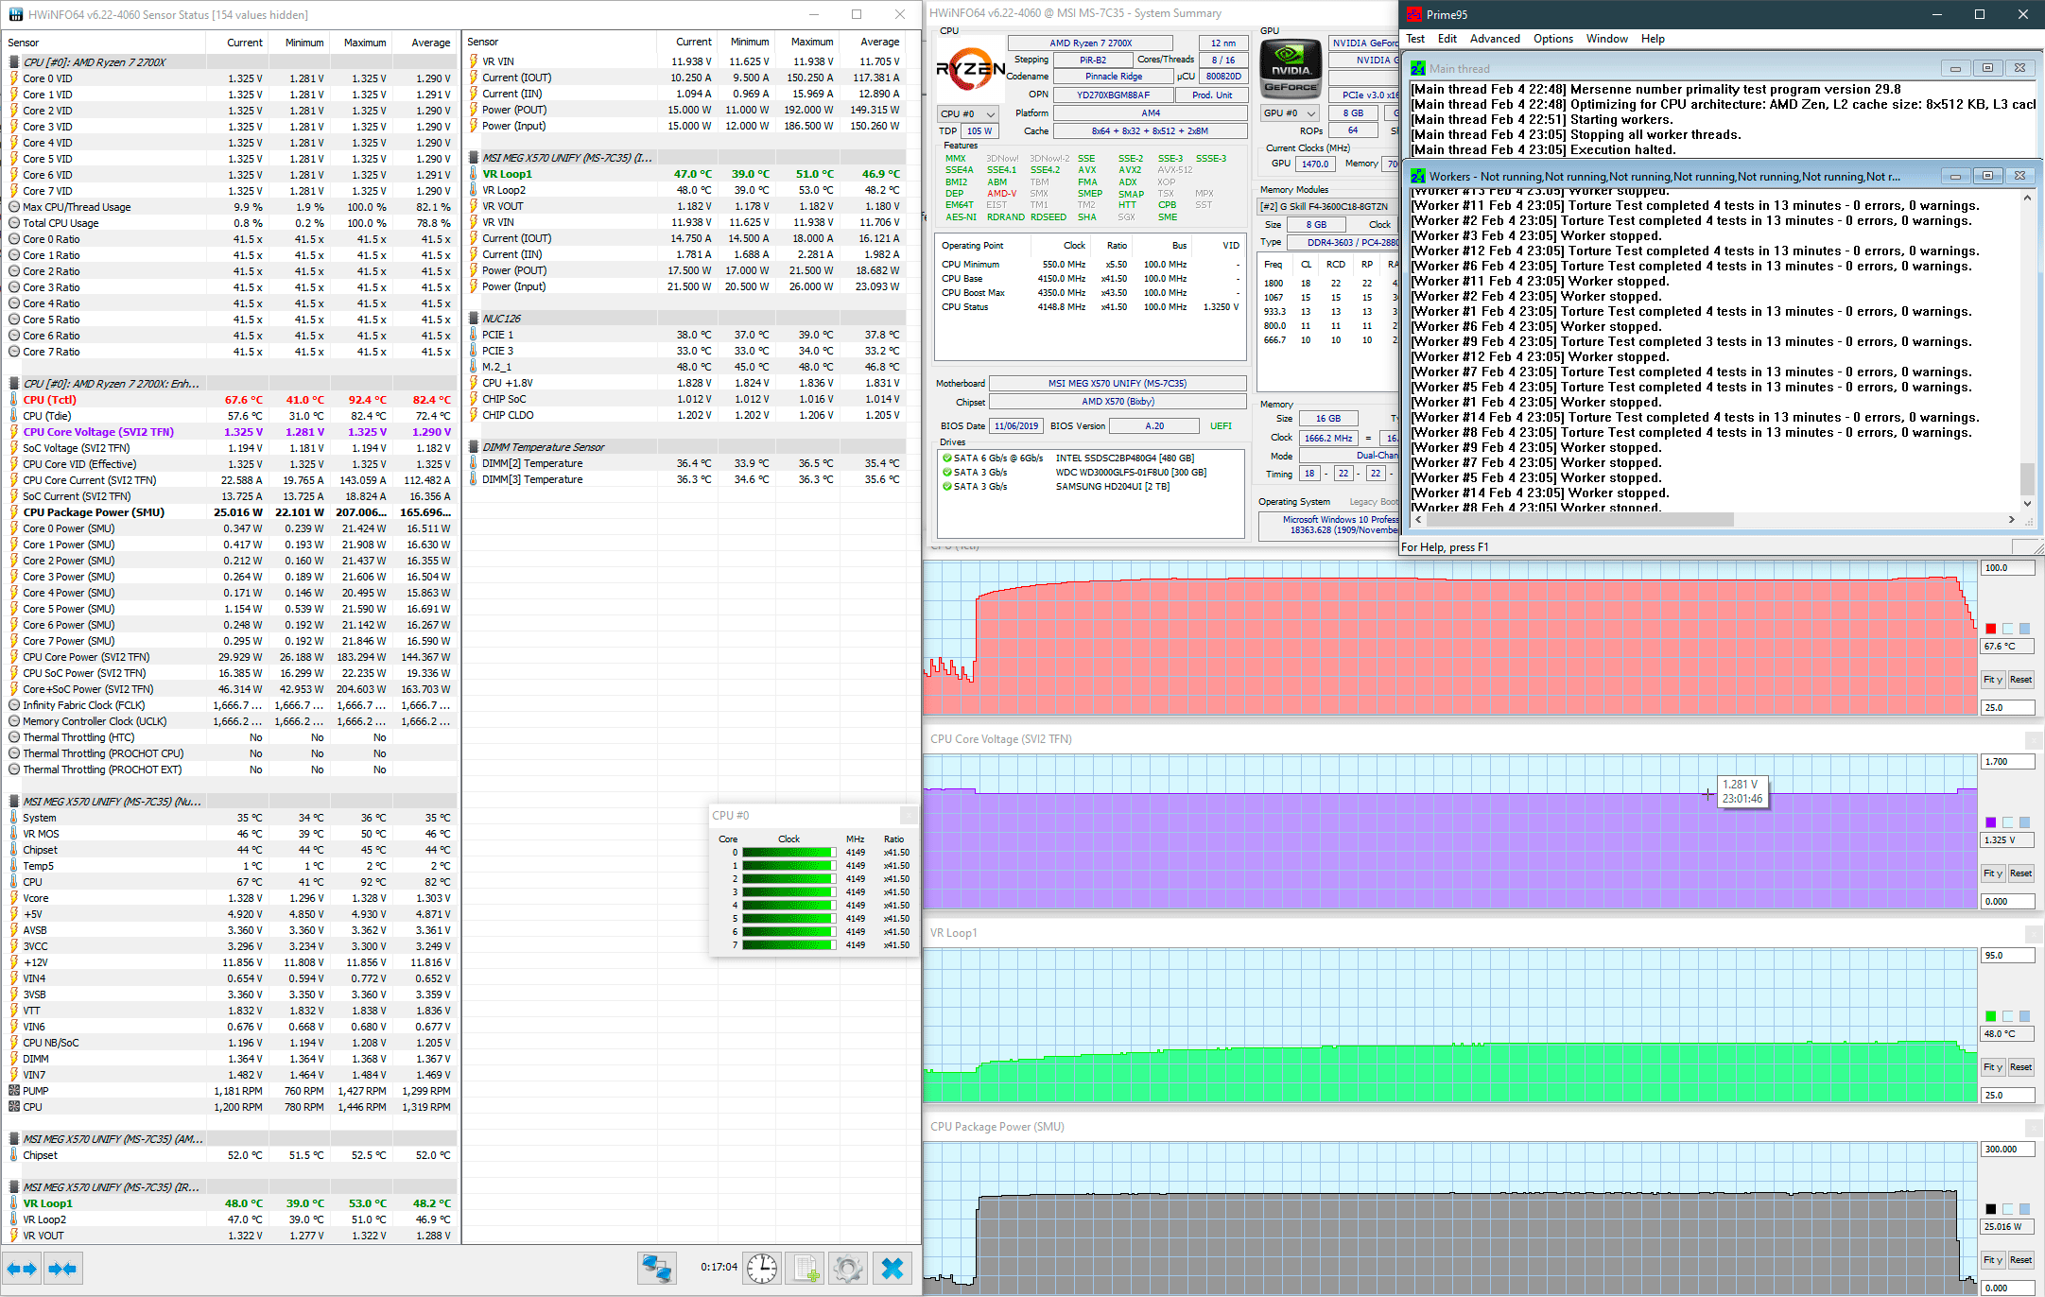Image resolution: width=2045 pixels, height=1297 pixels.
Task: Click the blue X close sensors icon
Action: point(892,1268)
